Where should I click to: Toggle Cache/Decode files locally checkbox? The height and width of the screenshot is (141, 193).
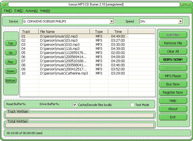[75, 105]
